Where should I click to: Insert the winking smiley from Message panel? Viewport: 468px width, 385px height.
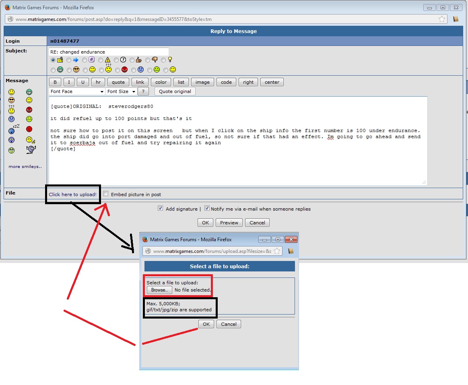pos(29,100)
